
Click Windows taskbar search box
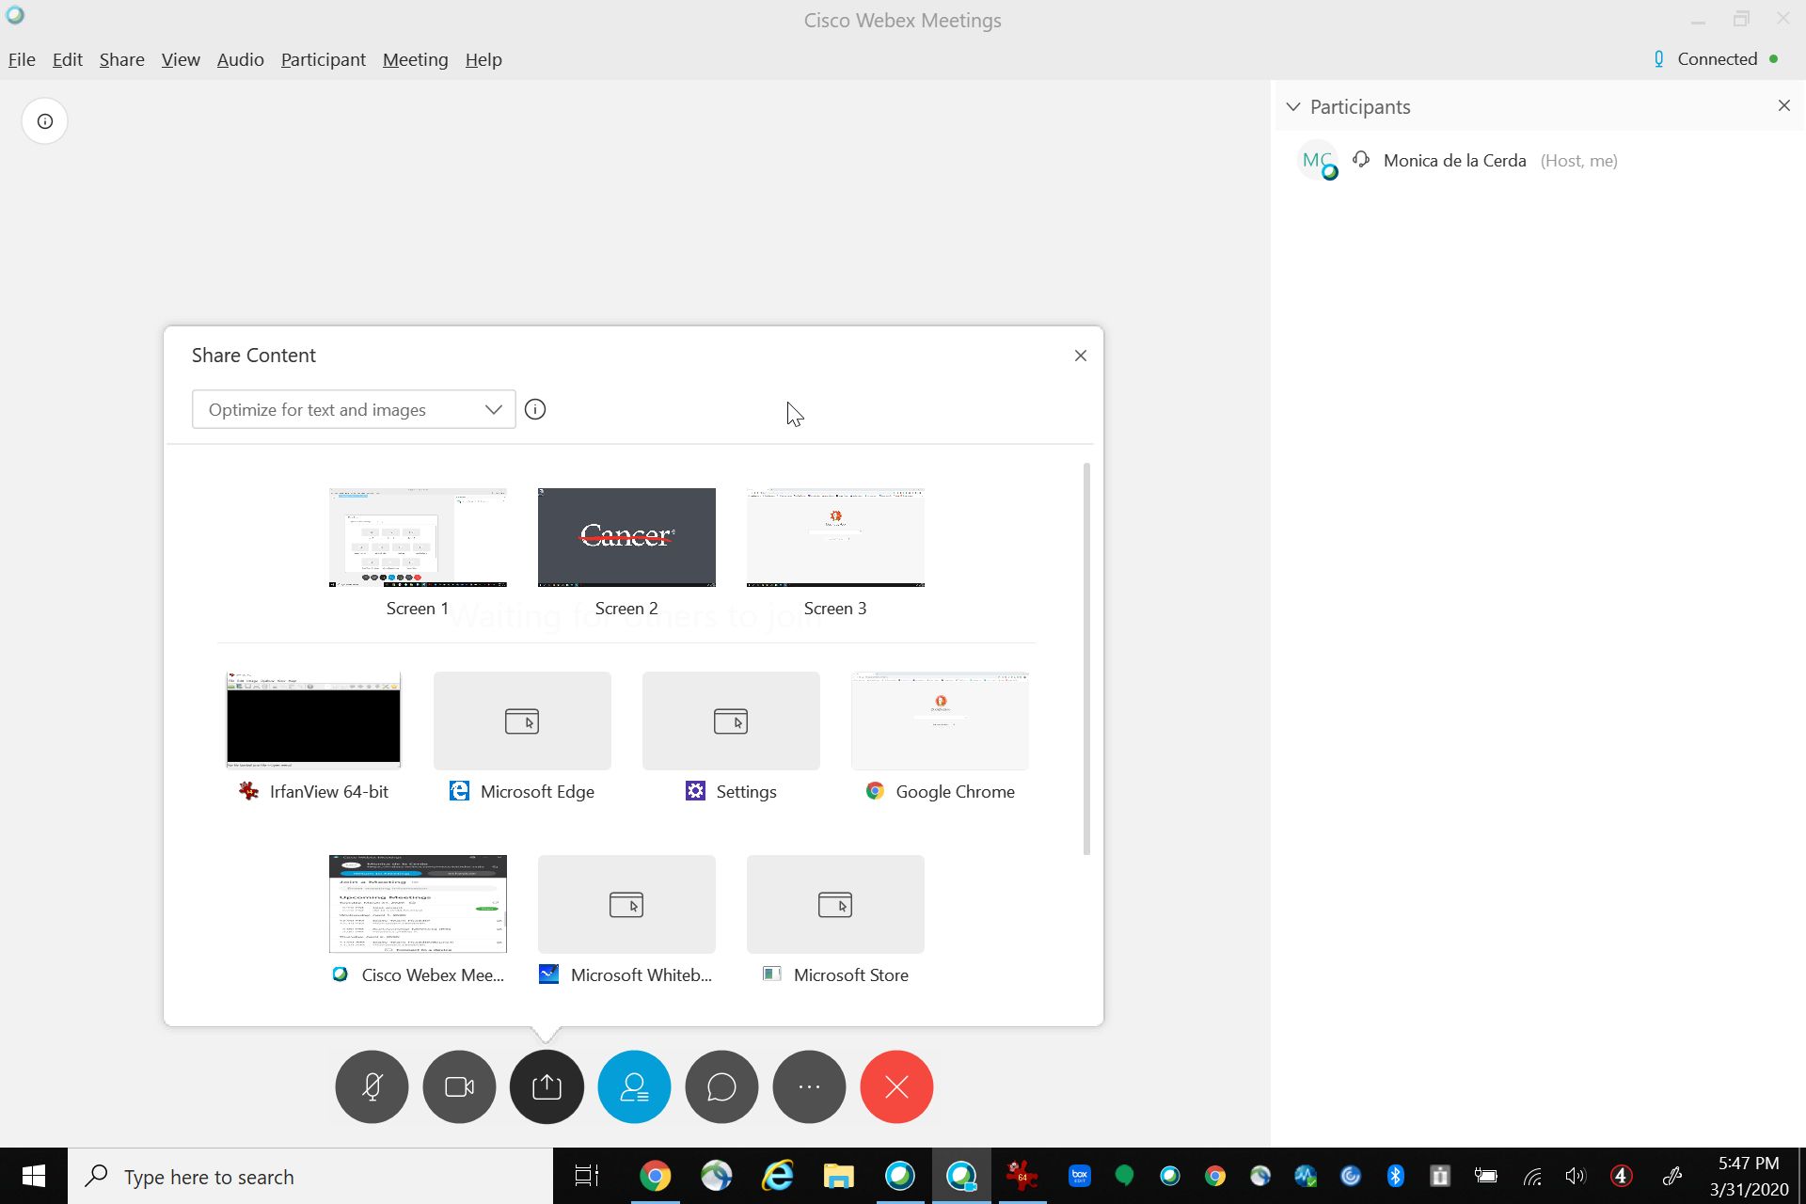(310, 1177)
